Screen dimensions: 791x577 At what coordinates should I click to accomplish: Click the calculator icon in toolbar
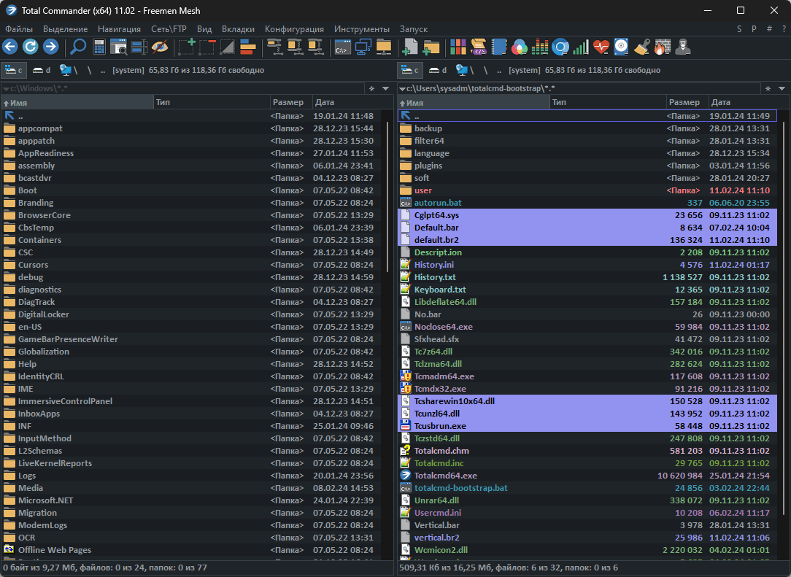(99, 47)
